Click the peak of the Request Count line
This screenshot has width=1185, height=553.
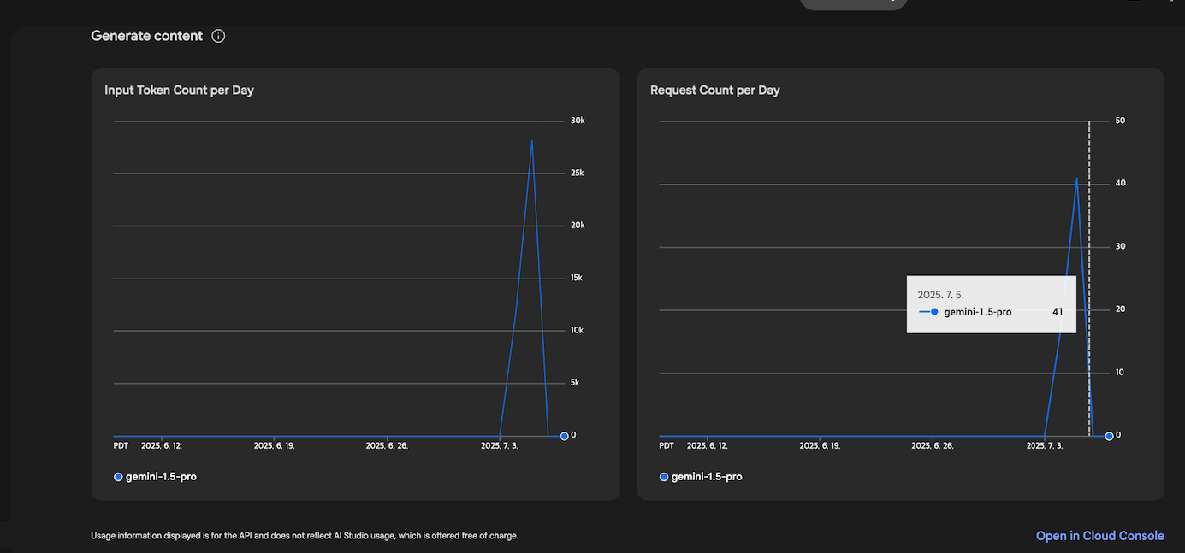tap(1077, 179)
